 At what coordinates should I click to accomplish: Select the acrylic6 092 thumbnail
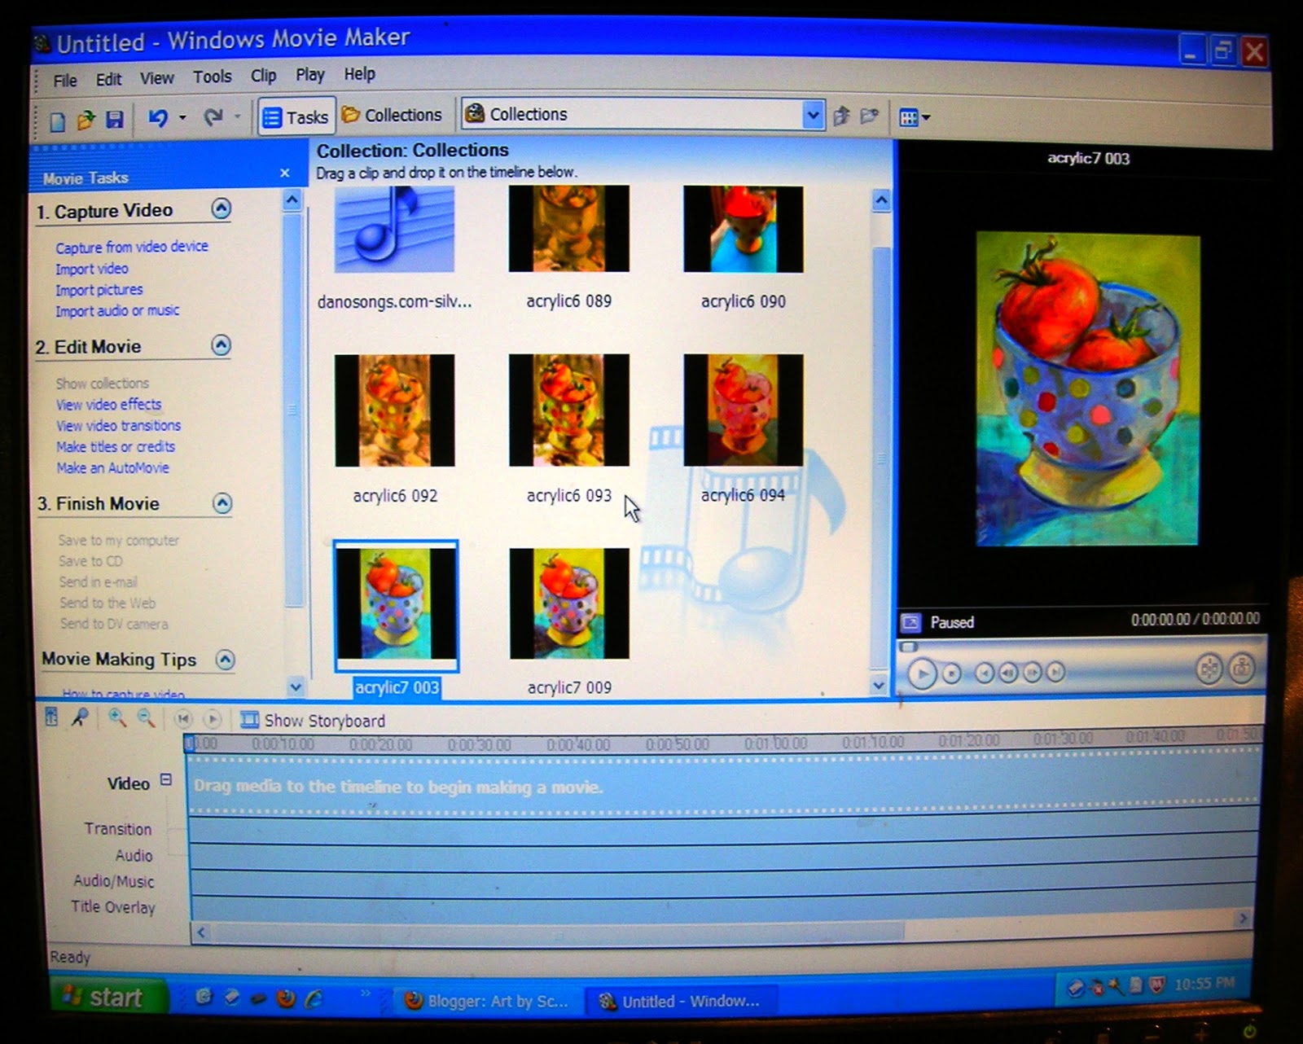coord(394,410)
